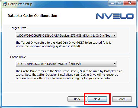Click the Dataplex Setup installer icon in title bar

coord(4,4)
